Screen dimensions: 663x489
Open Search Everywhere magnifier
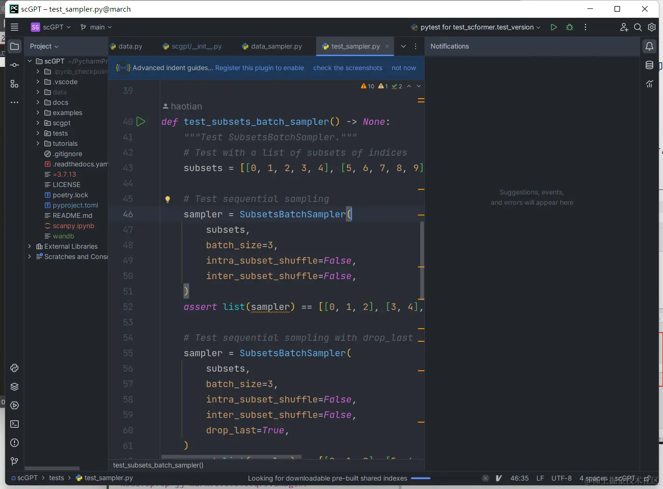click(x=638, y=27)
